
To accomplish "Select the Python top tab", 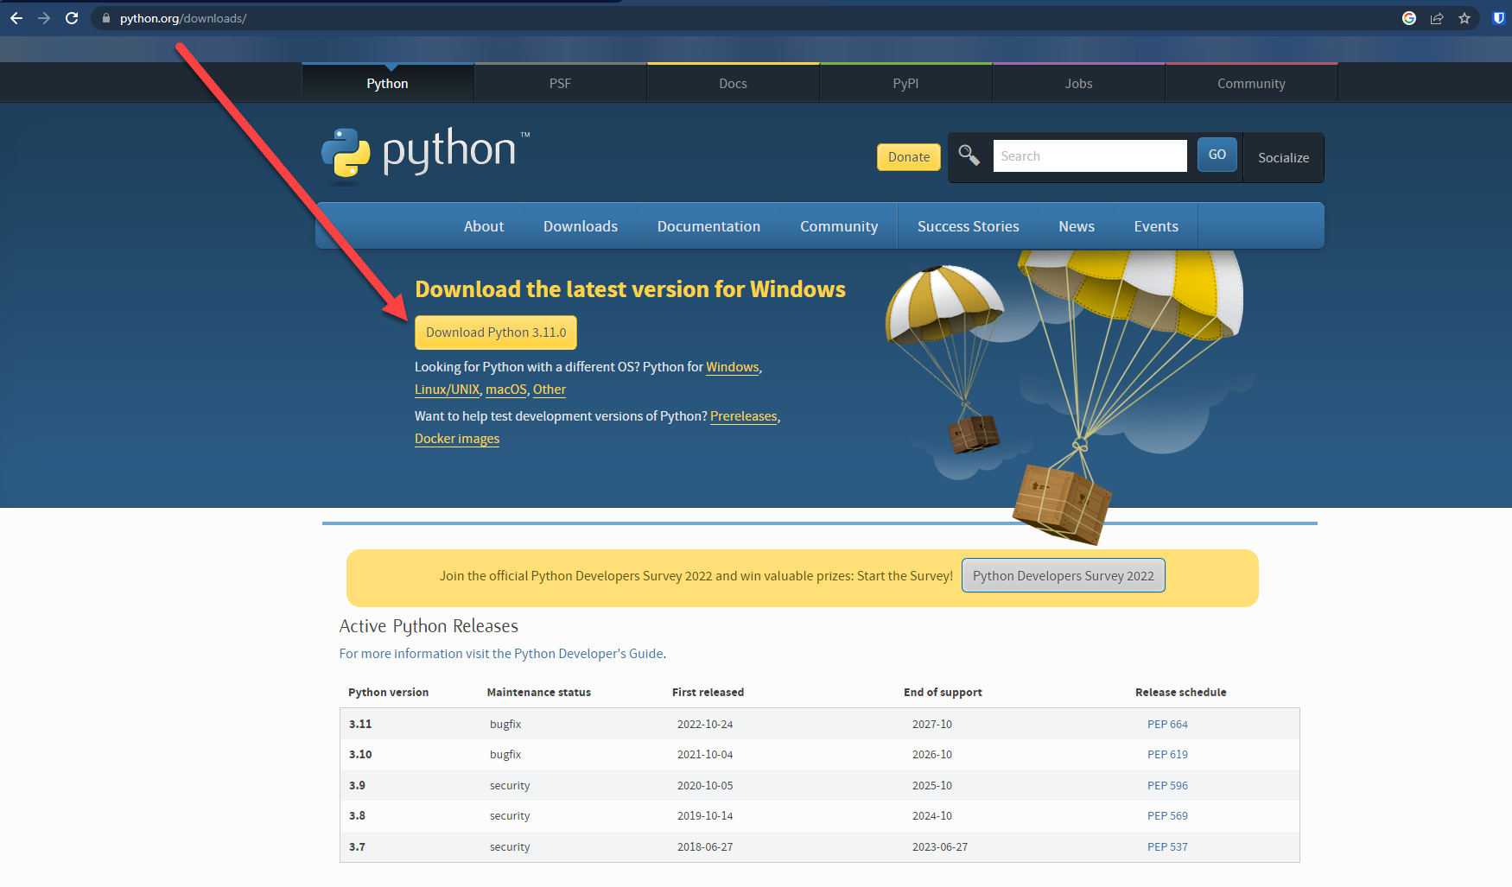I will point(387,83).
